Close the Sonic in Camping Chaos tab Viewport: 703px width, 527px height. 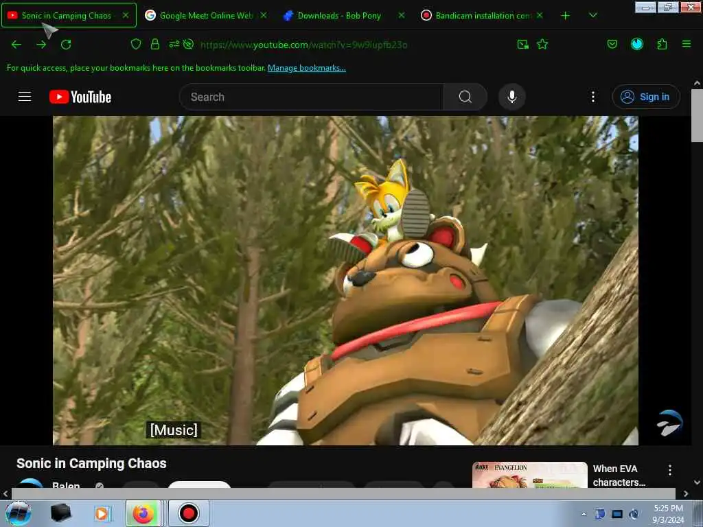(x=126, y=15)
